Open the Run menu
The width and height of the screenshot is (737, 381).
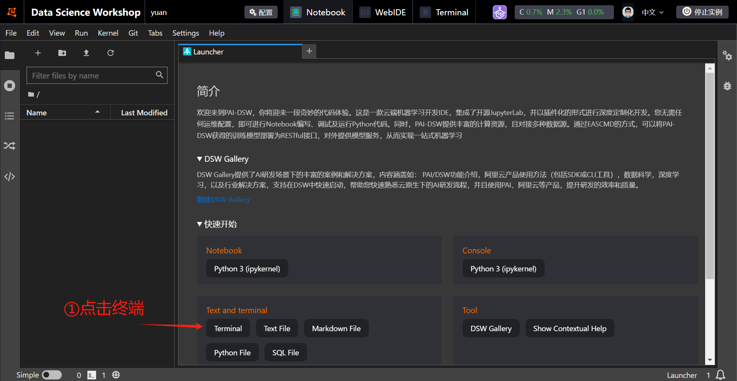(81, 33)
